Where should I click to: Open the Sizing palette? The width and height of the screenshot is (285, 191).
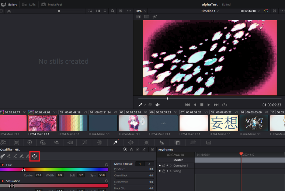[x=193, y=142]
